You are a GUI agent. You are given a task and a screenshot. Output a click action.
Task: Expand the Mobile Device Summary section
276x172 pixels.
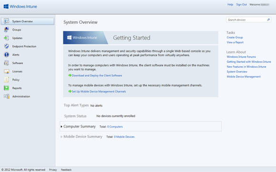click(x=61, y=137)
